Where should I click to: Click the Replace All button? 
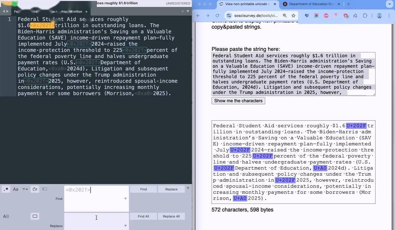[171, 216]
